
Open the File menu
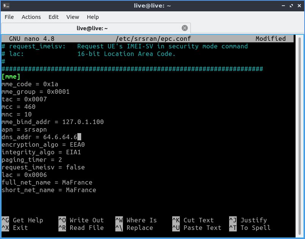9,17
